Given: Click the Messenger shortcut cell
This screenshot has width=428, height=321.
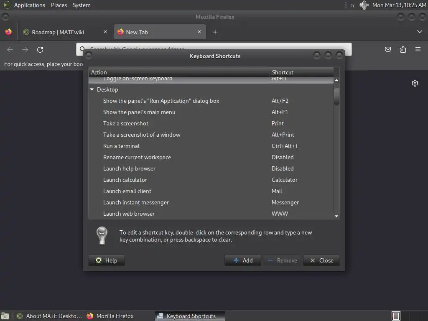Looking at the screenshot, I should (285, 203).
